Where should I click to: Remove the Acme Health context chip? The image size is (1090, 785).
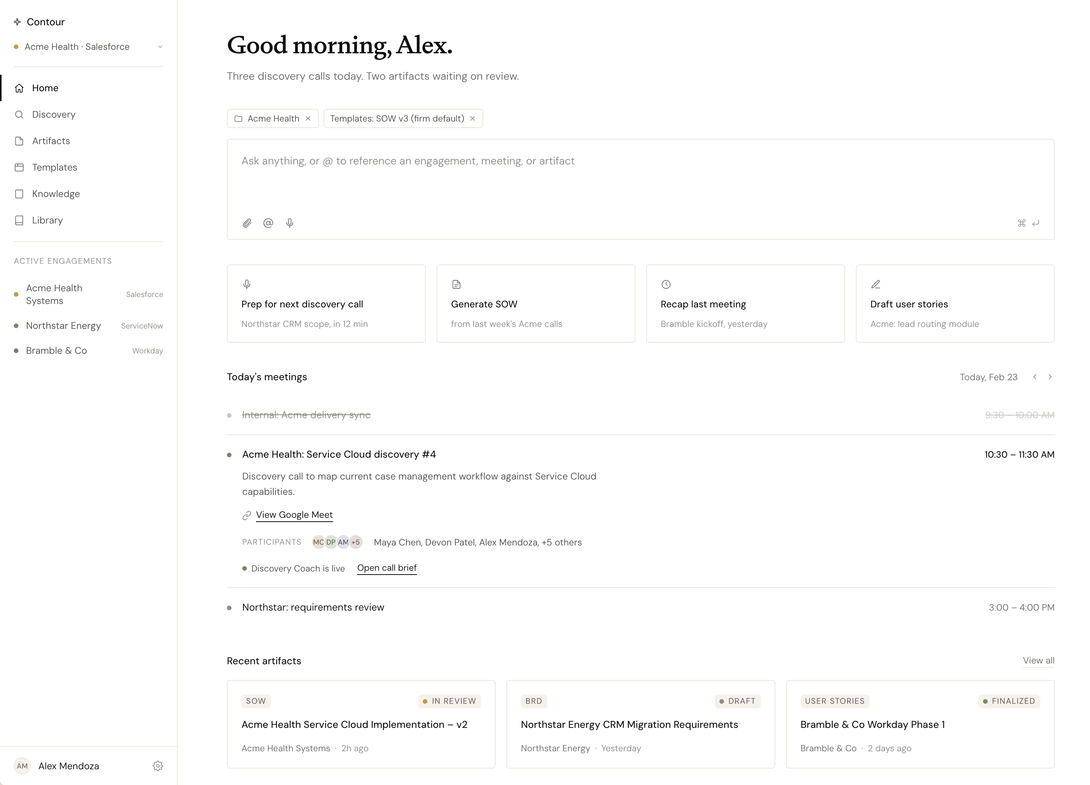tap(308, 119)
